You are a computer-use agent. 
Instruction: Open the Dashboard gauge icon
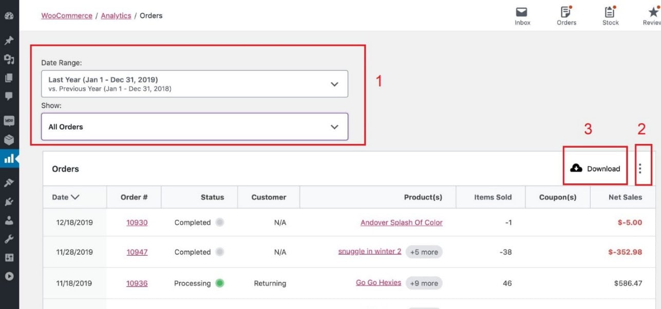pos(9,16)
